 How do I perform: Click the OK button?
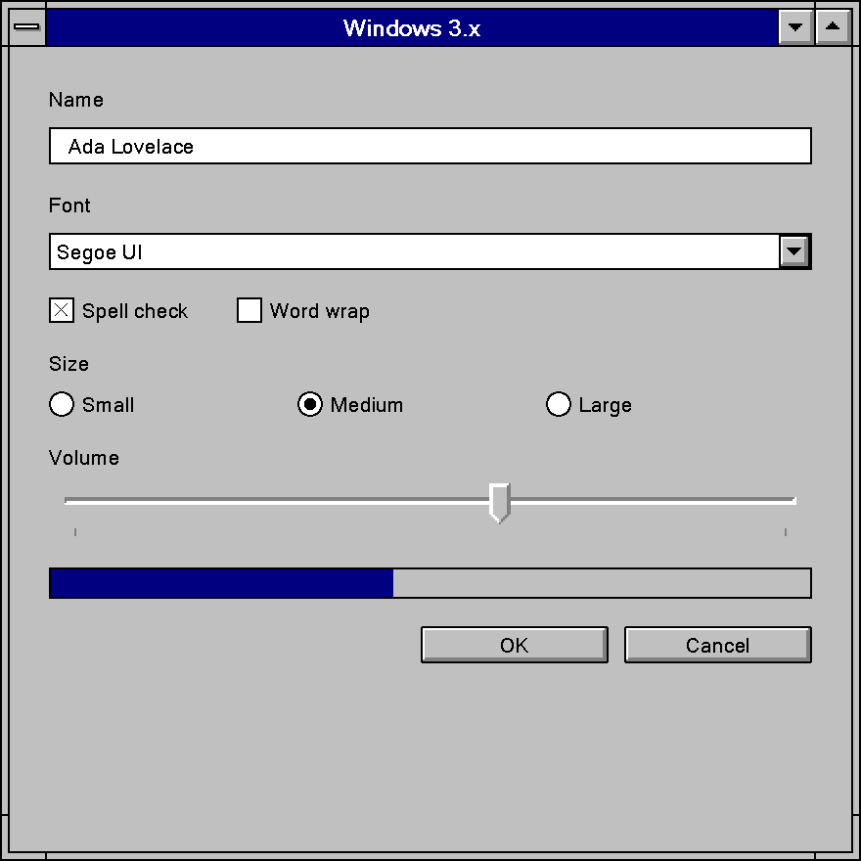(x=515, y=645)
